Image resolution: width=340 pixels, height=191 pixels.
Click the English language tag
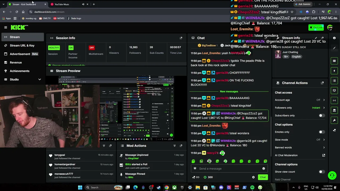(296, 57)
